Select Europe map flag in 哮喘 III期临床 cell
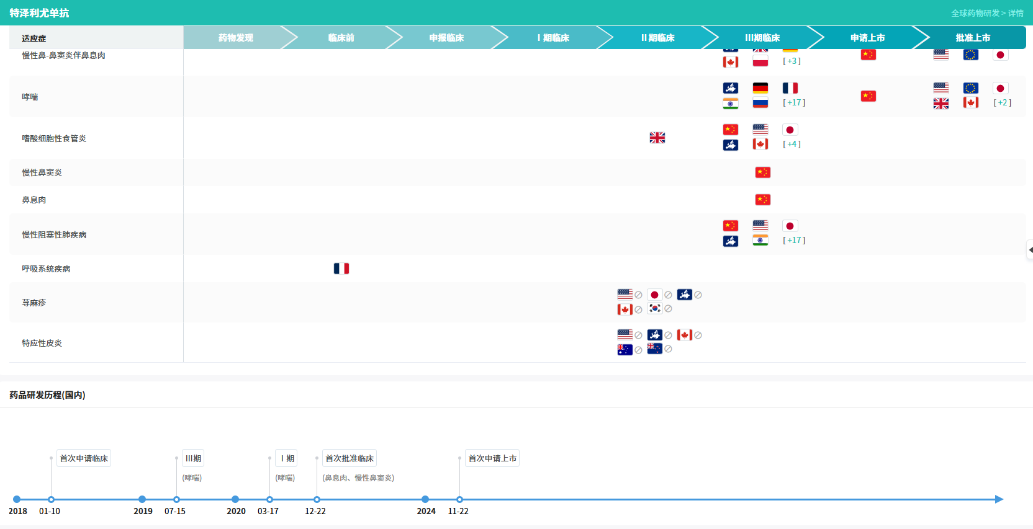 pos(731,88)
